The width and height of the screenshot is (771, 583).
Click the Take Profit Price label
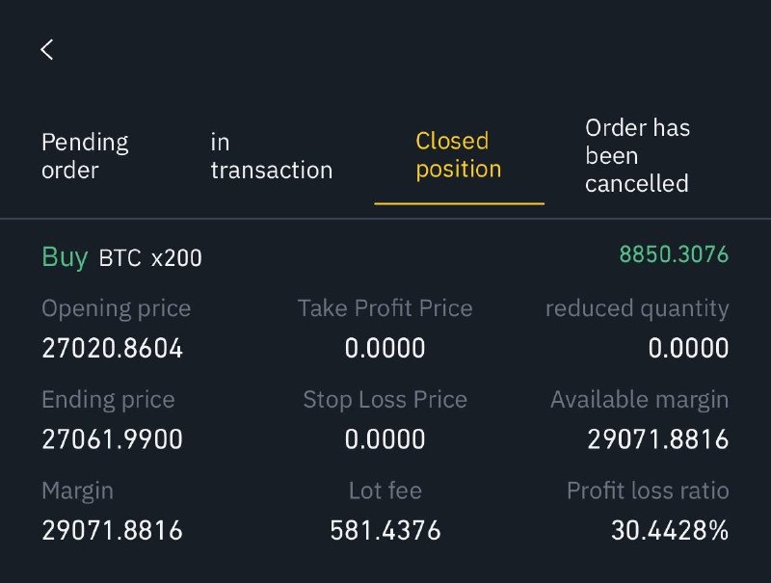[385, 308]
